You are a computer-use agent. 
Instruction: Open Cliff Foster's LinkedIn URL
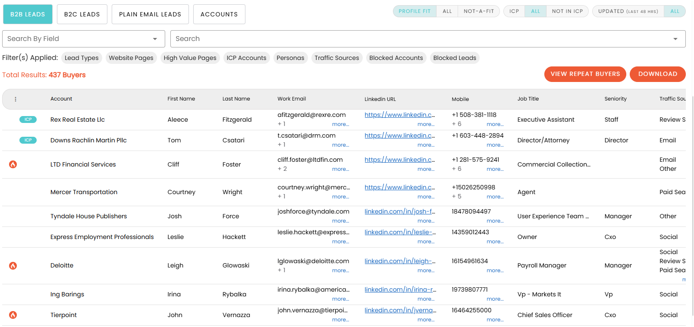point(399,160)
